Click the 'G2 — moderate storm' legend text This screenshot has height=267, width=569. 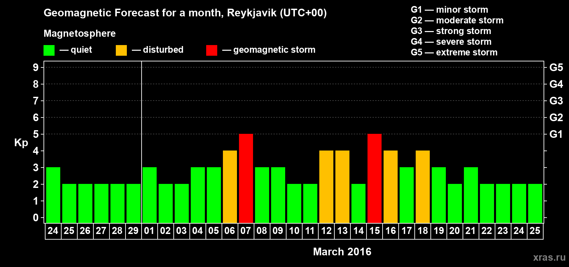457,20
